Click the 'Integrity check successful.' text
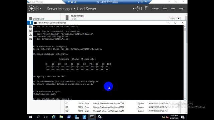Image resolution: width=214 pixels, height=120 pixels. 50,76
